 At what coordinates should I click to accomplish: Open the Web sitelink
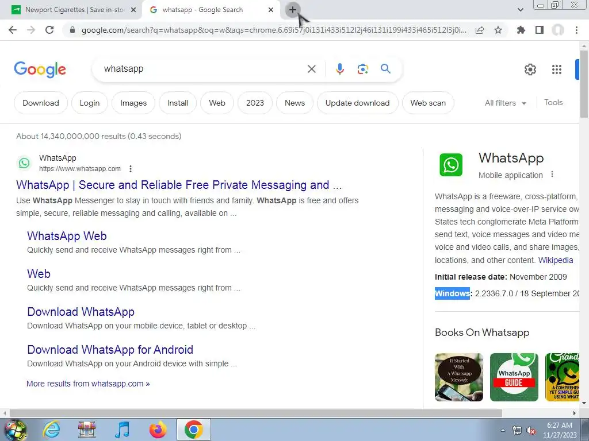coord(39,274)
